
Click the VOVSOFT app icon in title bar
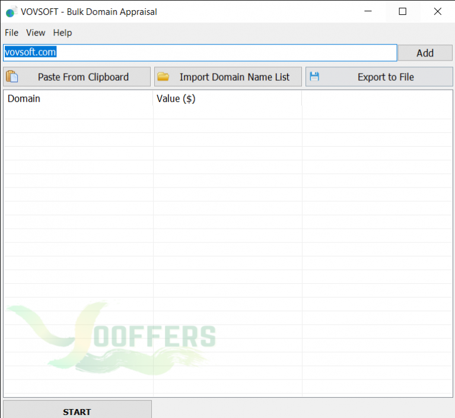(x=11, y=12)
